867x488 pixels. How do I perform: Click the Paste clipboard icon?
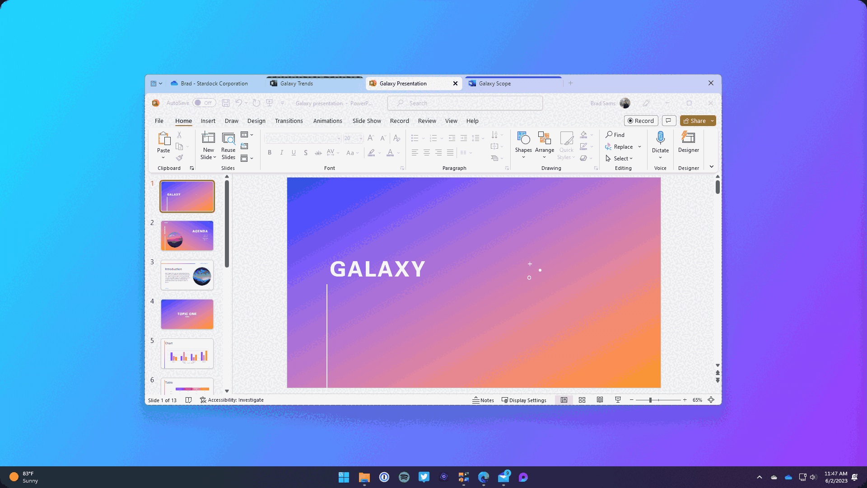(163, 138)
